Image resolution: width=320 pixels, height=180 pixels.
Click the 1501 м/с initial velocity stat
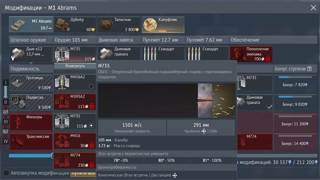(x=132, y=128)
